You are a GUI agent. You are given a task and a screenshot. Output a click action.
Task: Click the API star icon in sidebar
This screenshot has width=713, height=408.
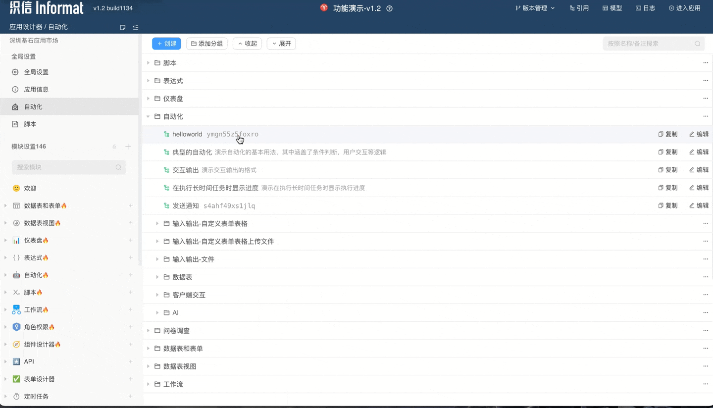(x=15, y=361)
